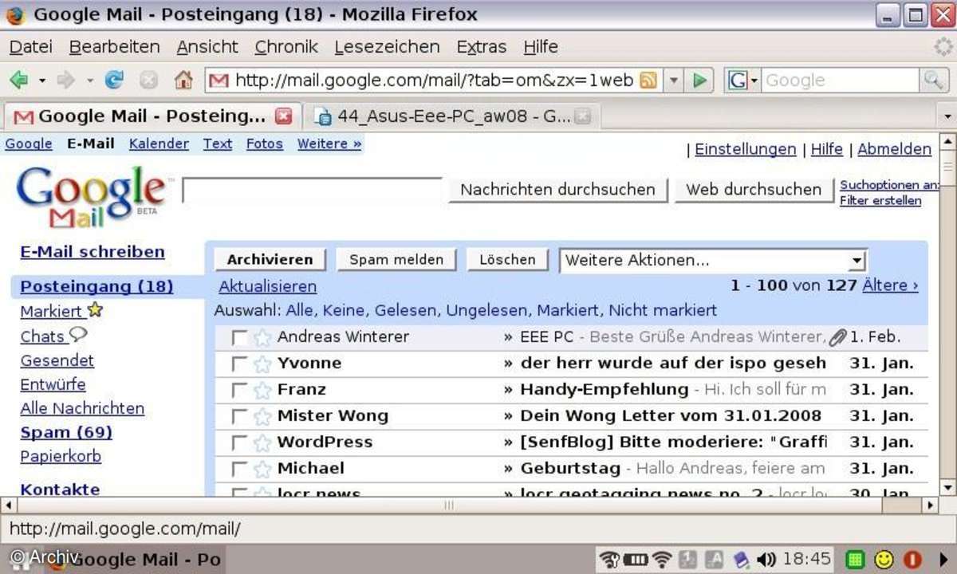Focus the Firefox address bar URL field
This screenshot has width=957, height=574.
435,80
